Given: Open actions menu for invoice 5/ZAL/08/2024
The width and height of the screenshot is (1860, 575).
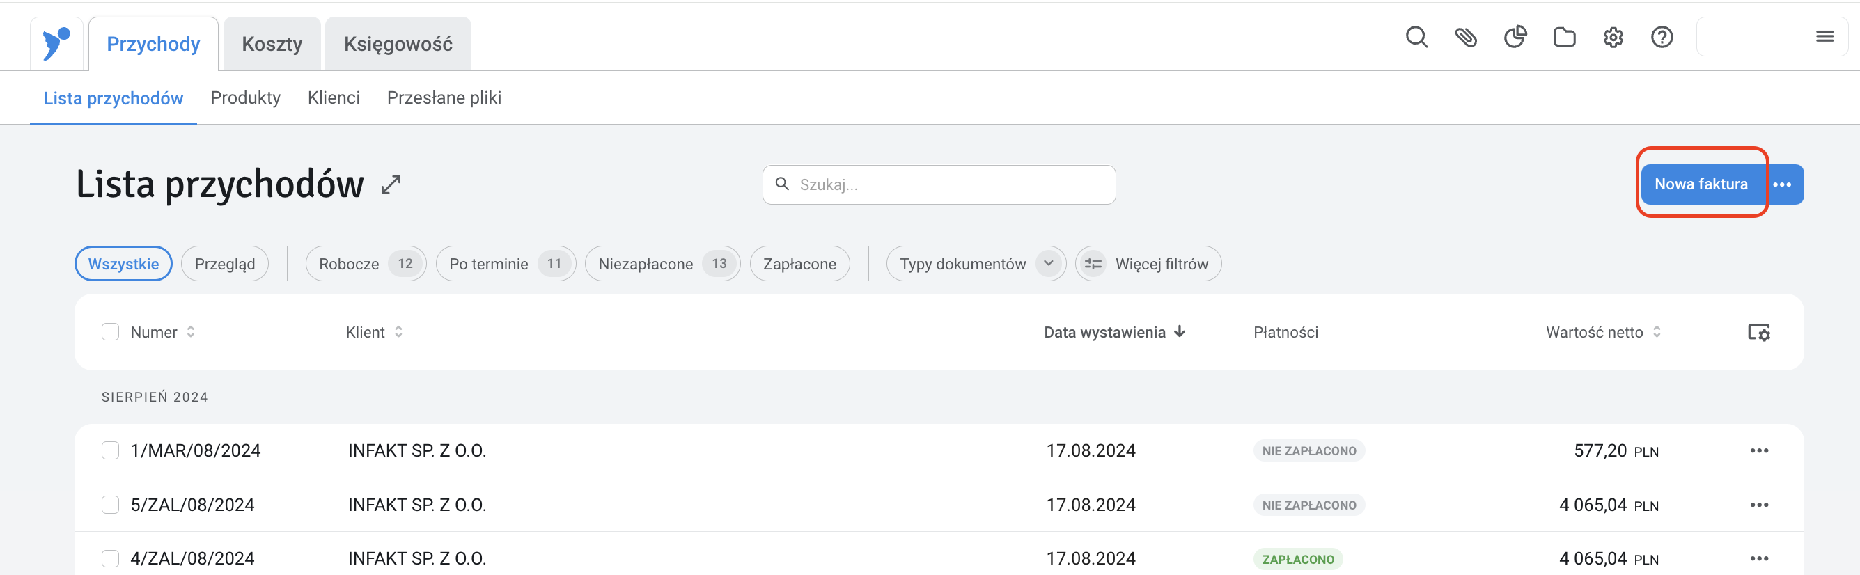Looking at the screenshot, I should tap(1759, 505).
